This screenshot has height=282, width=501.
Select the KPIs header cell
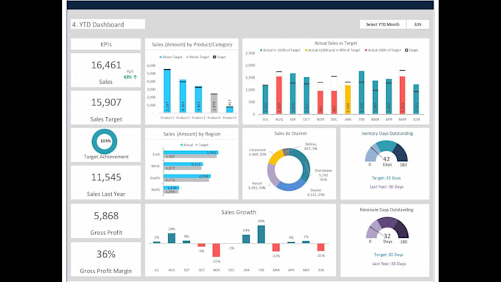[x=106, y=44]
